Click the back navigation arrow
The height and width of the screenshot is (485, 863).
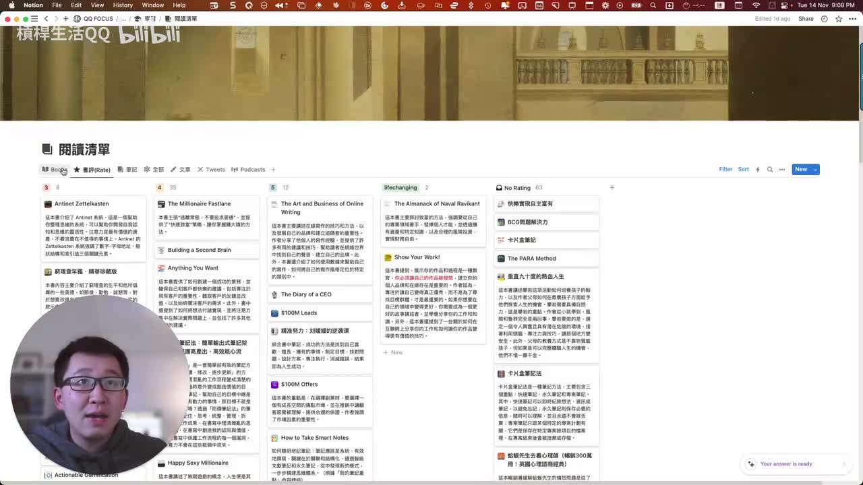point(46,19)
